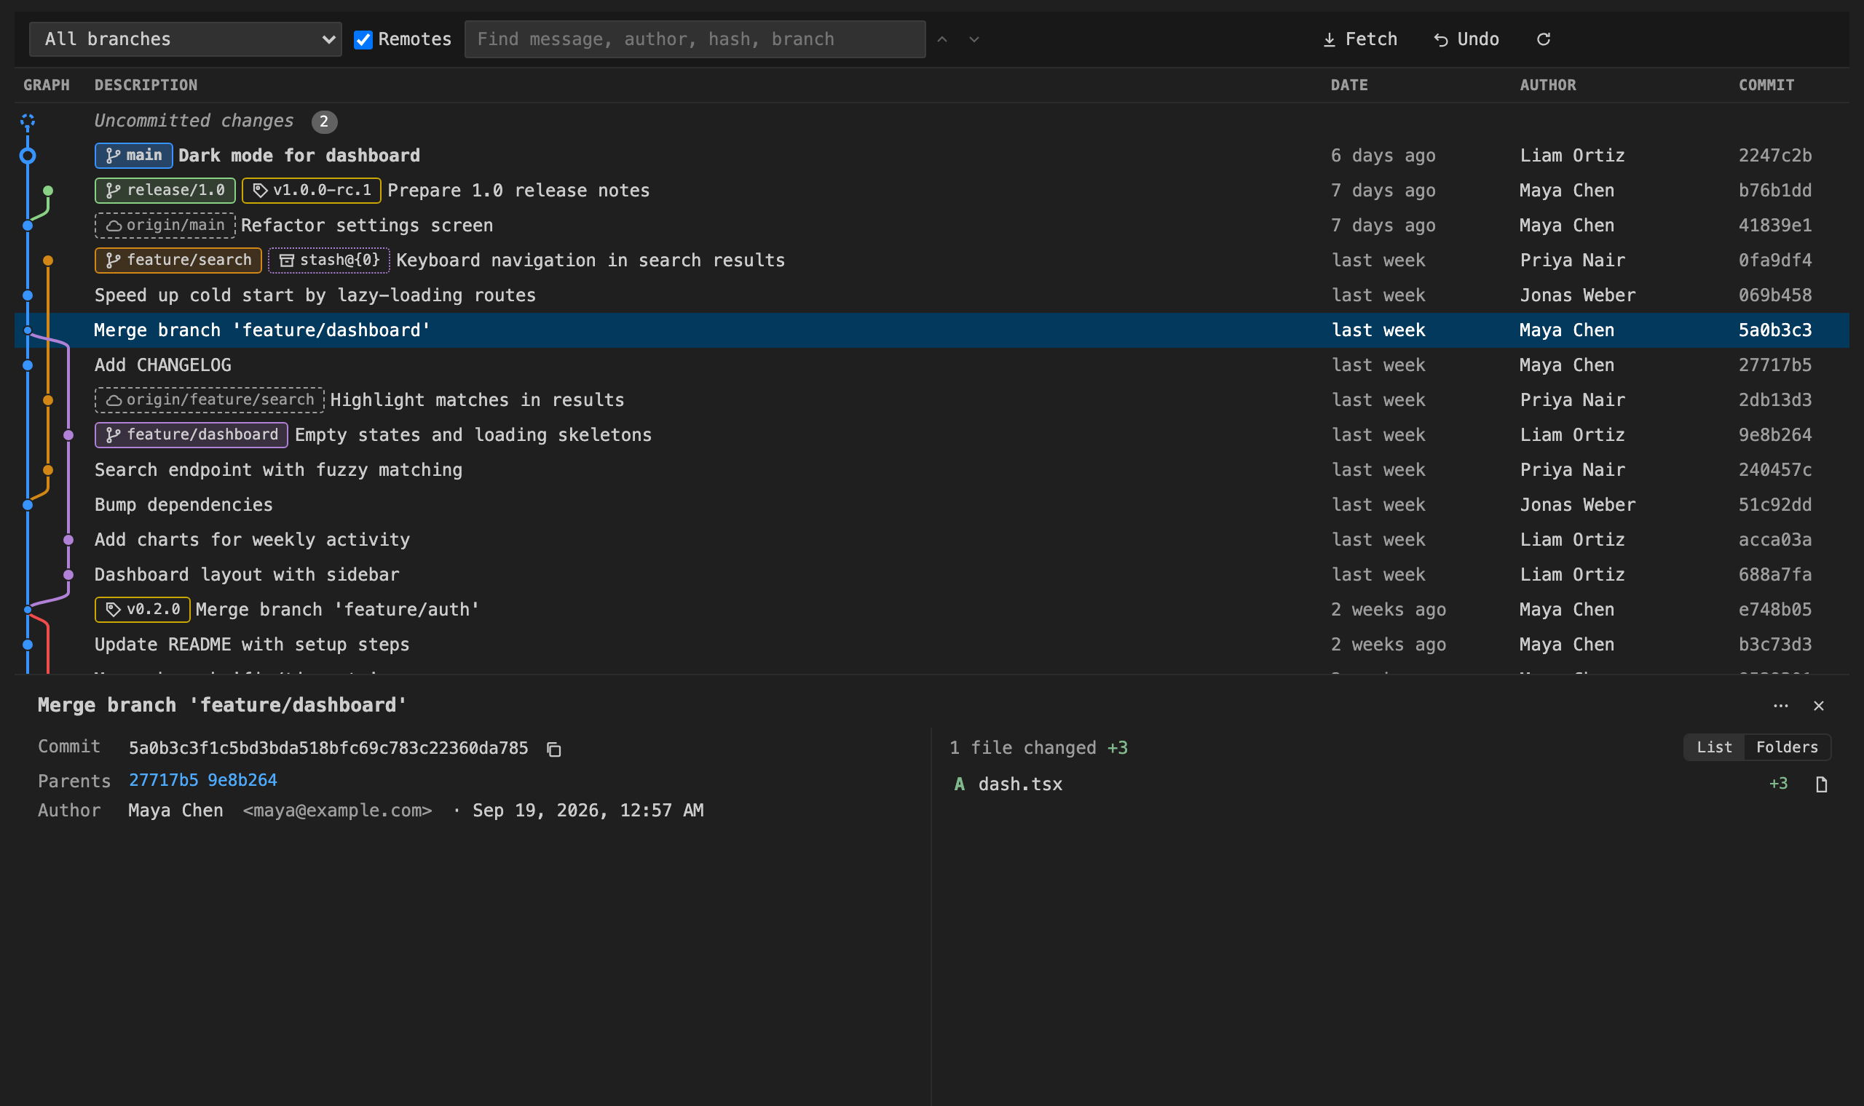Screen dimensions: 1864x1106
Task: Click the uncommitted changes count badge
Action: point(324,122)
